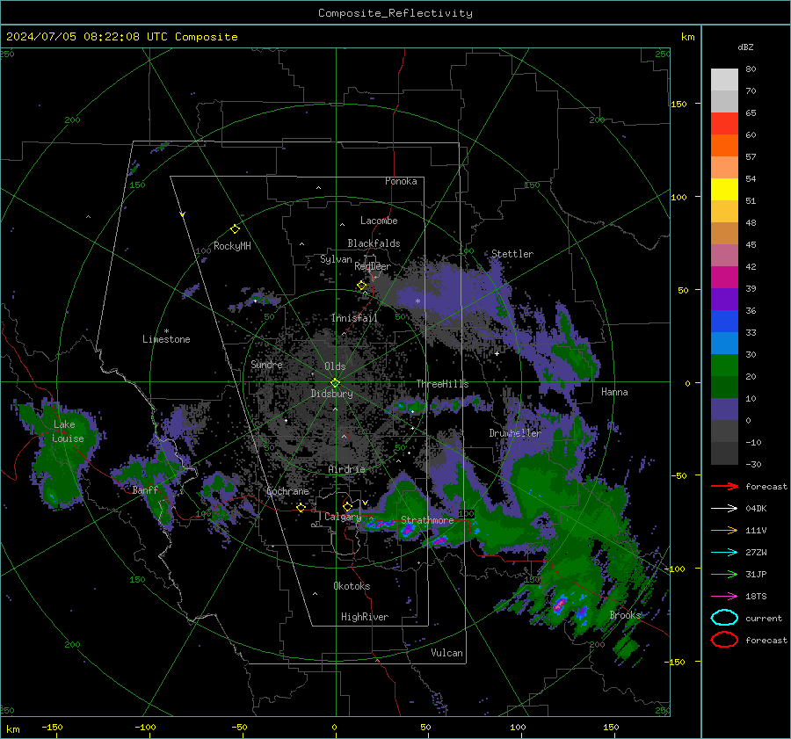The height and width of the screenshot is (739, 791).
Task: Click the Stettler city label
Action: (x=512, y=254)
